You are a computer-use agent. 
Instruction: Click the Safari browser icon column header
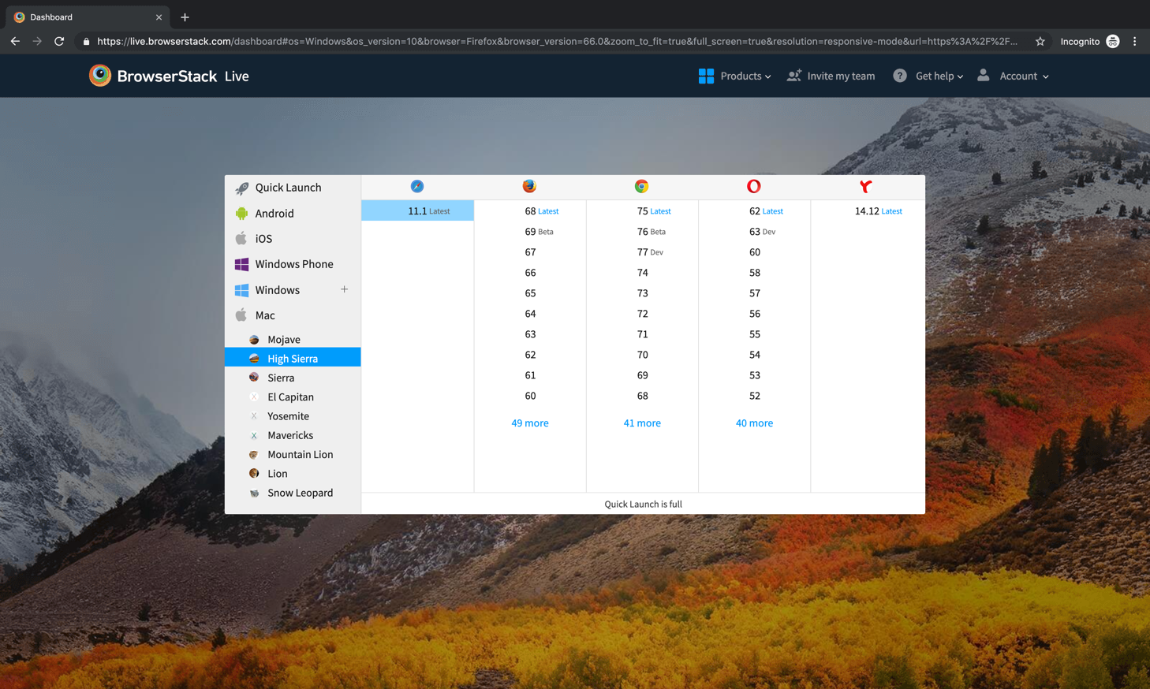click(417, 186)
